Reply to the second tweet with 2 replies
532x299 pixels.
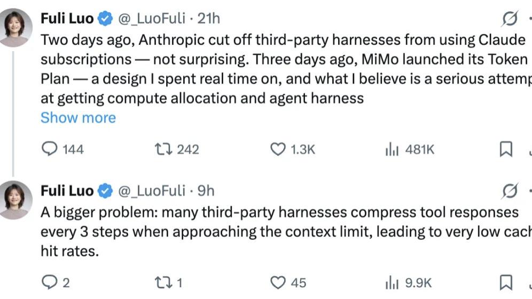(50, 282)
